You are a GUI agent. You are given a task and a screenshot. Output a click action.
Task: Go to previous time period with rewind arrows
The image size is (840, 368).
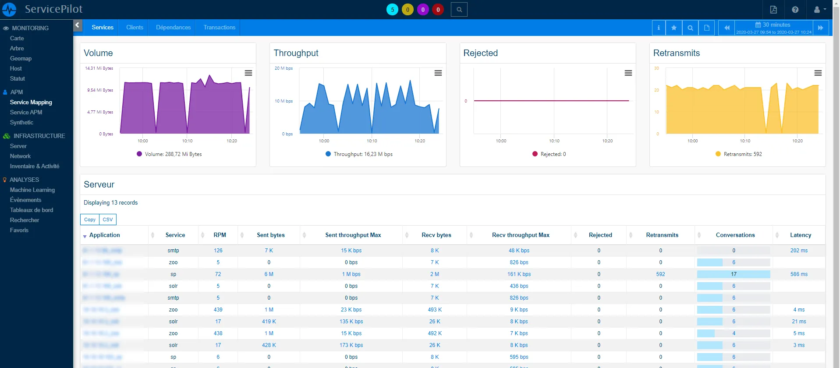(727, 28)
